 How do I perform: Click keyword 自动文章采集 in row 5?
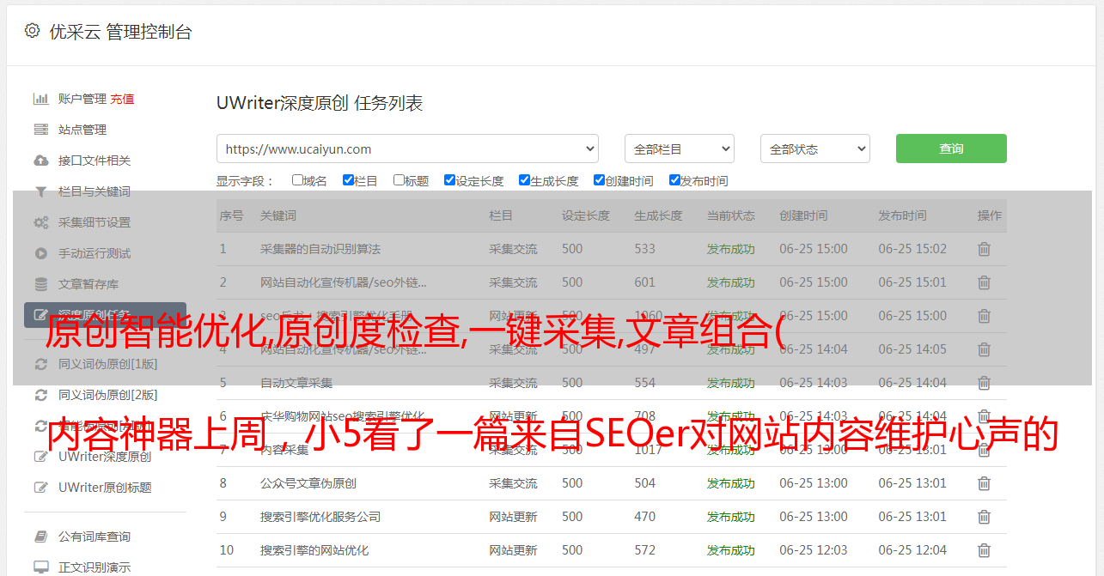click(x=296, y=383)
